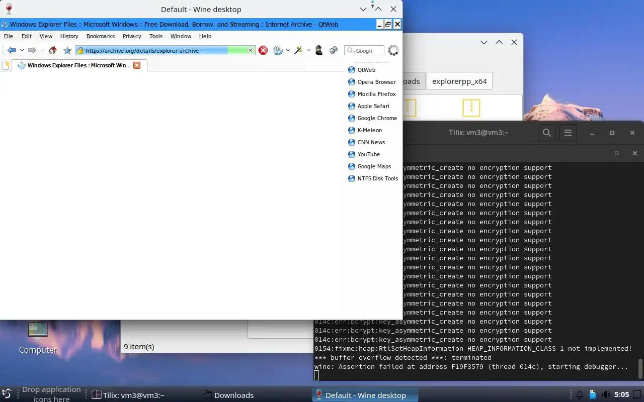Open the Edit menu
This screenshot has width=644, height=402.
[27, 36]
